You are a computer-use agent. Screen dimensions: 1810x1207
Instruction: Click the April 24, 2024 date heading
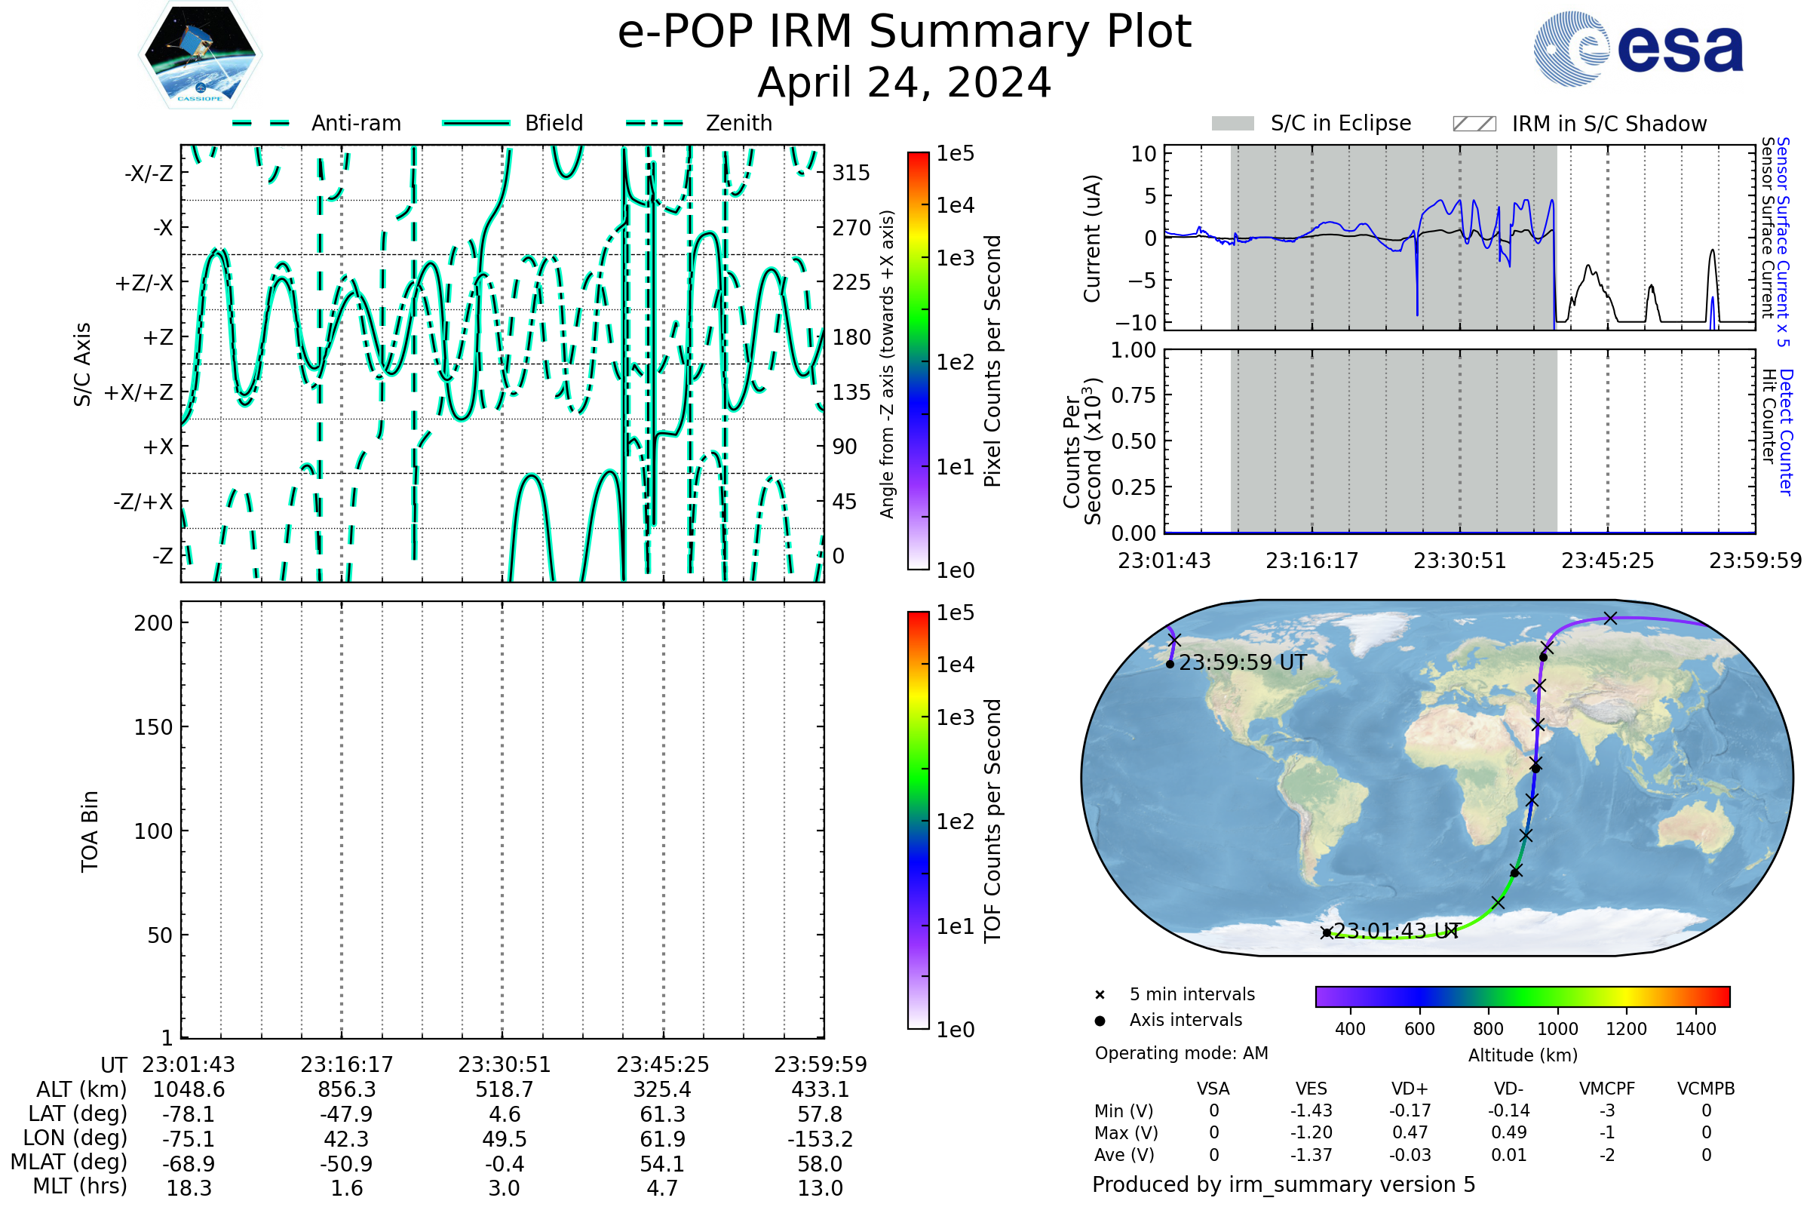coord(904,82)
